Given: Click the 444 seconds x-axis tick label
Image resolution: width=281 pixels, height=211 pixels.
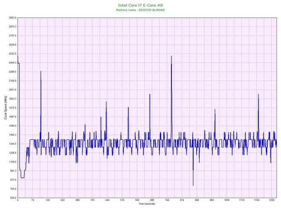Looking at the screenshot, I should (x=107, y=200).
